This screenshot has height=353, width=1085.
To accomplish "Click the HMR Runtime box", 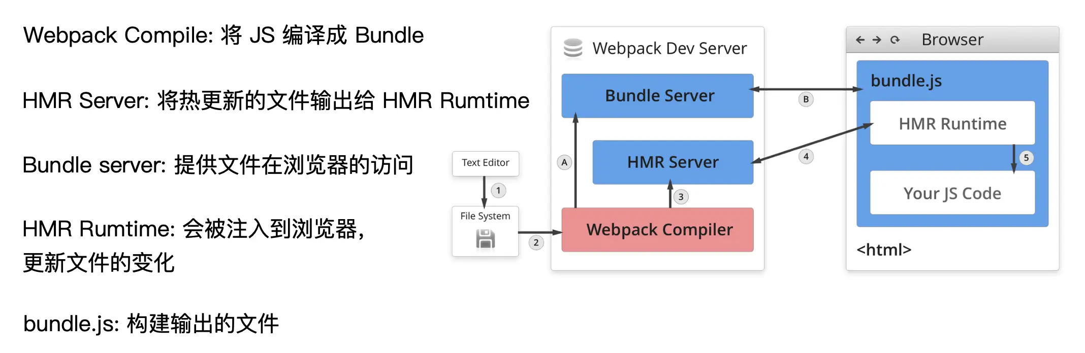I will pyautogui.click(x=952, y=123).
